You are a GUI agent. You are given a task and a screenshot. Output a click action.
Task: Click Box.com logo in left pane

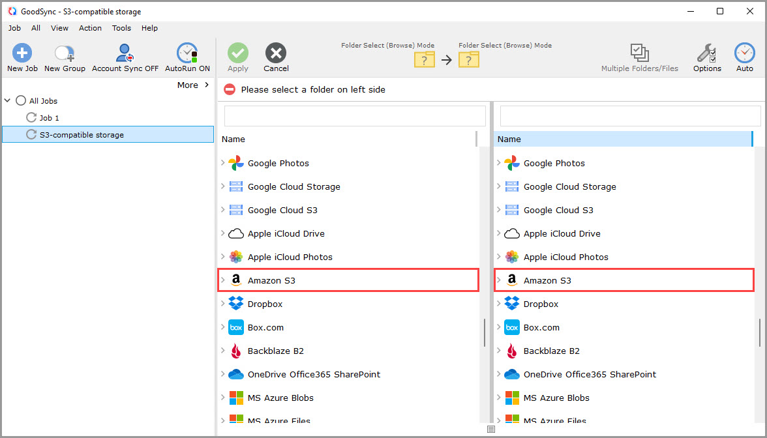236,327
